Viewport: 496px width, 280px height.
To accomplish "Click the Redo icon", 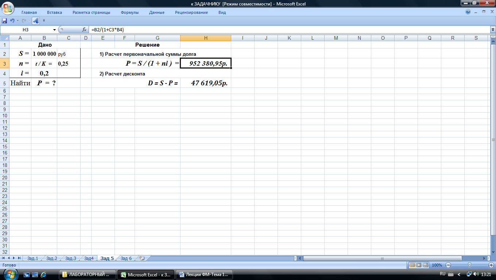I will click(24, 20).
